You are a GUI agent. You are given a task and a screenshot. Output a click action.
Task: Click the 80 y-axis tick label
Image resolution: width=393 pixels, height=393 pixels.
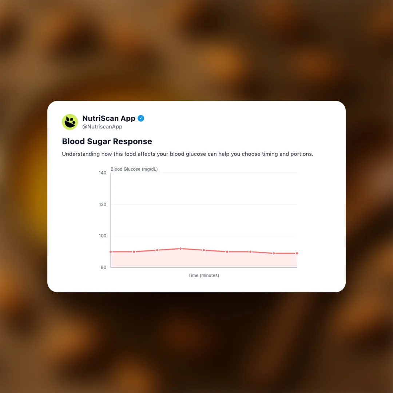104,267
